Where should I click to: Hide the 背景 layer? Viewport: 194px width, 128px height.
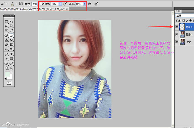[x=177, y=42]
